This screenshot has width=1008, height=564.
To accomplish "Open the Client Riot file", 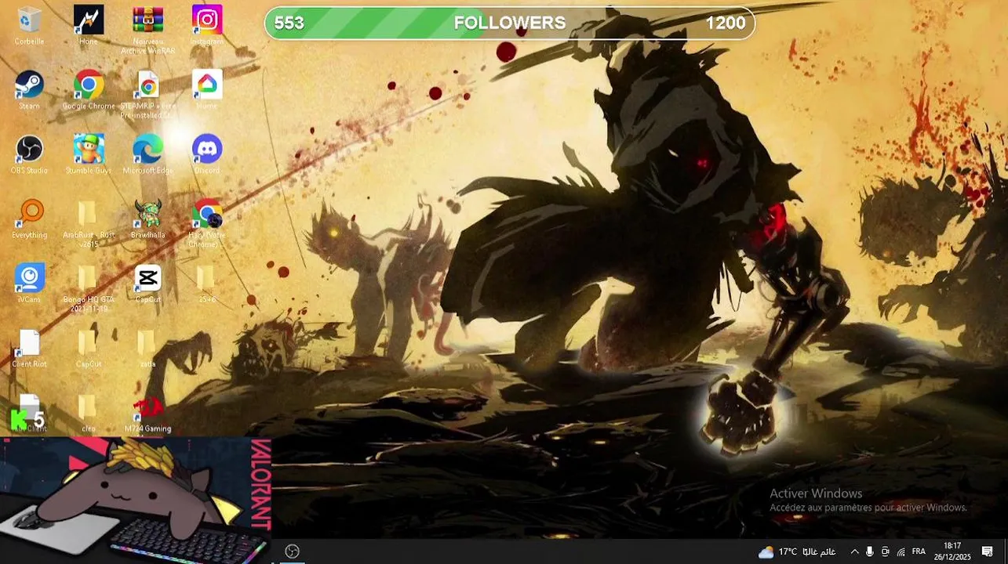I will pyautogui.click(x=29, y=348).
